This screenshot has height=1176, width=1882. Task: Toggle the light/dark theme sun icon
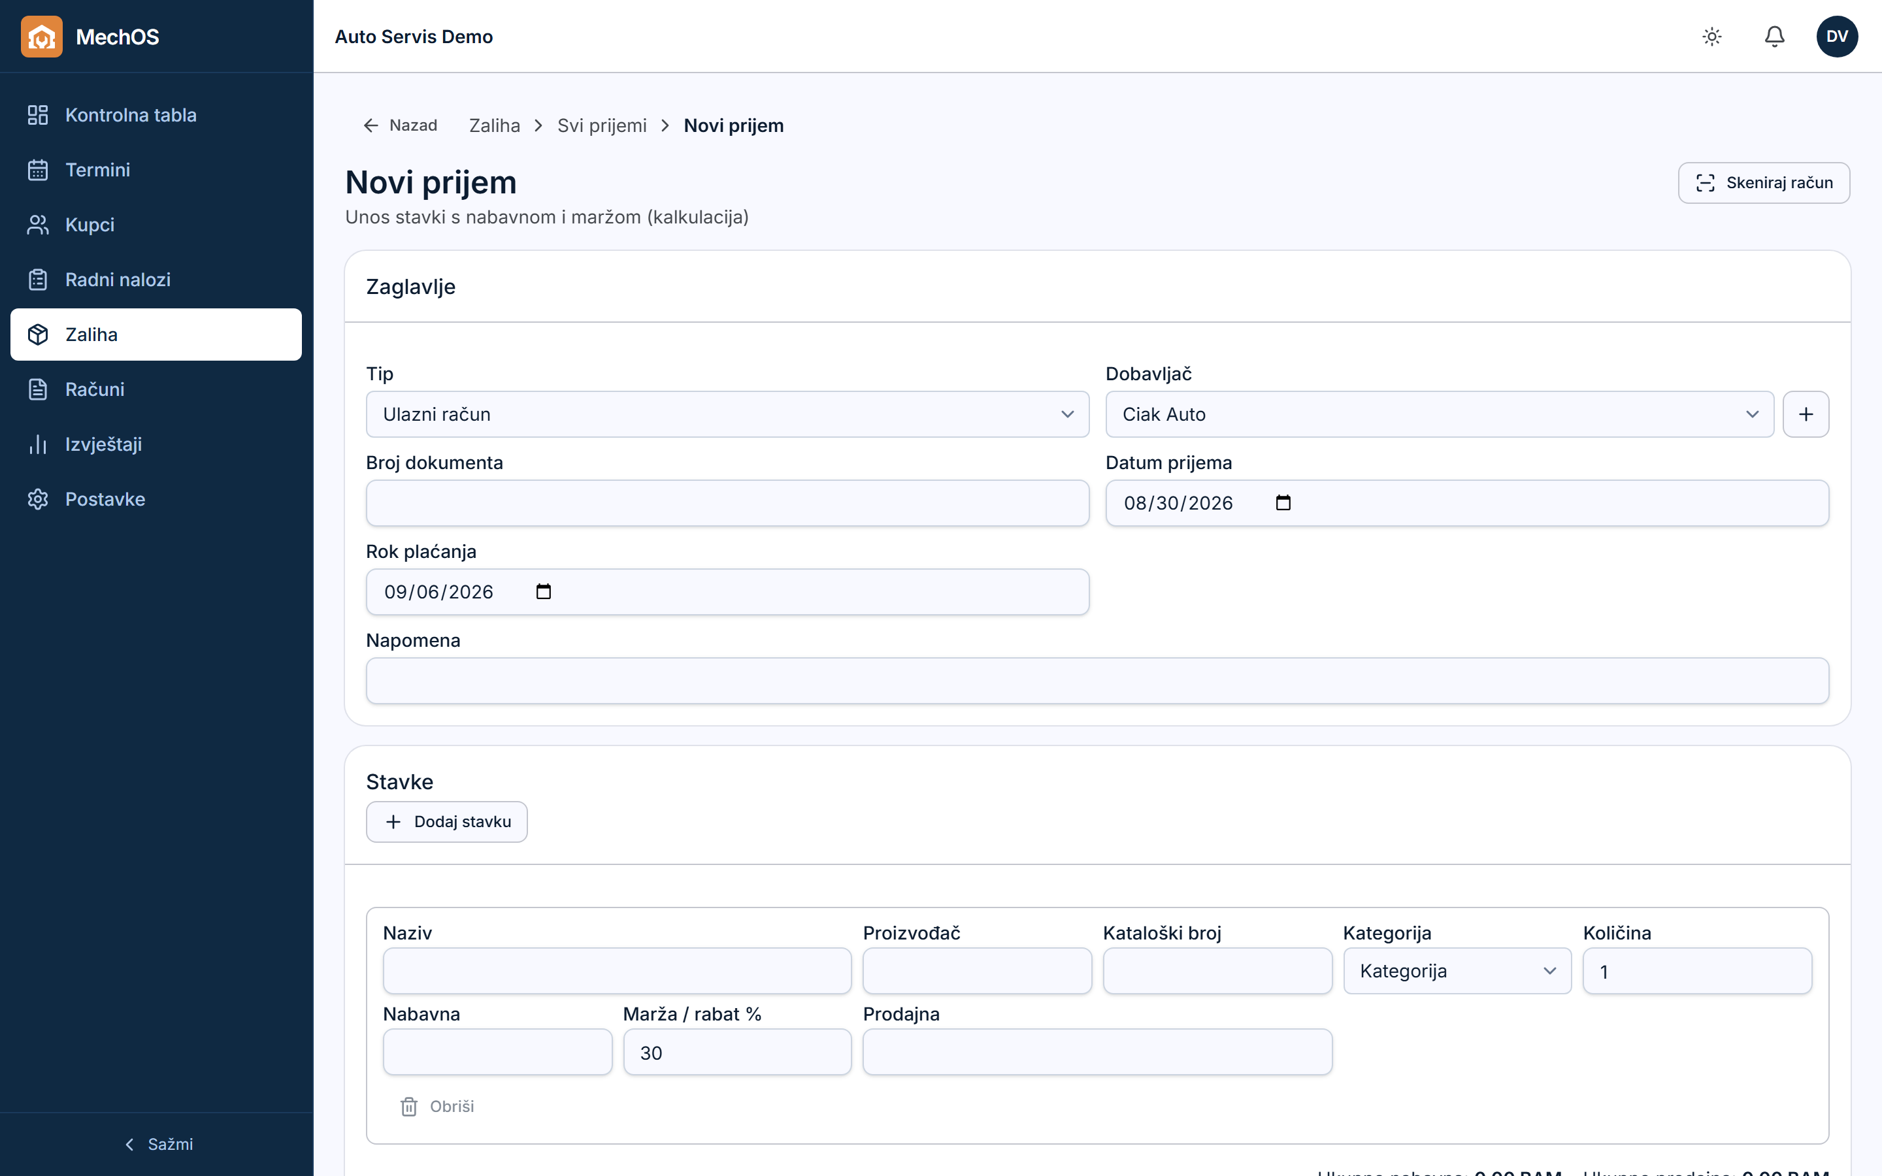[1711, 37]
